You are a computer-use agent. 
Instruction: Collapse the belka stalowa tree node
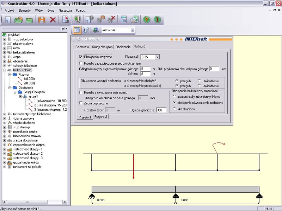tap(5, 70)
